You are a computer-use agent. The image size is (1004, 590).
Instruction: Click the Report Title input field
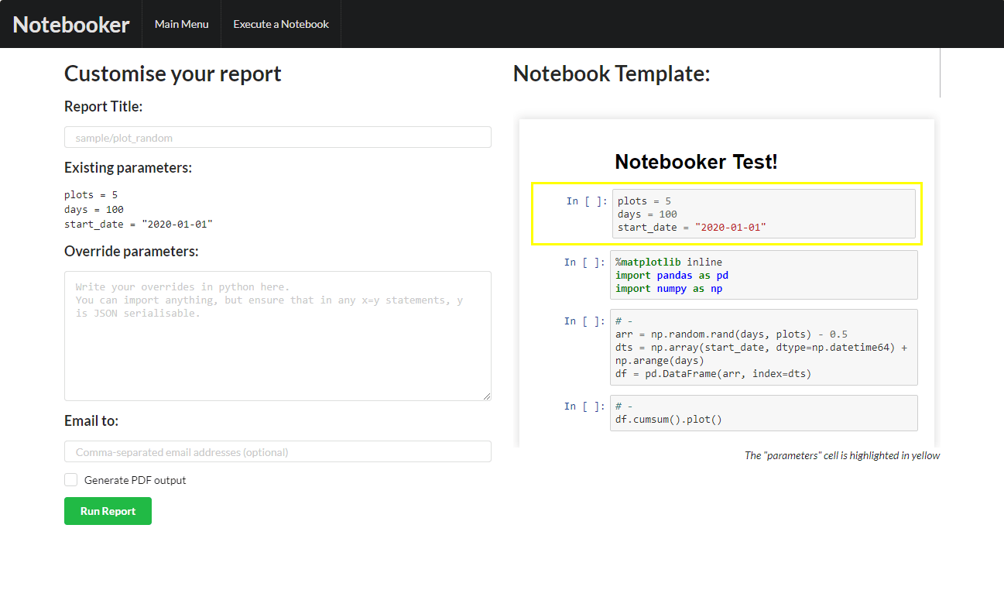pos(277,136)
